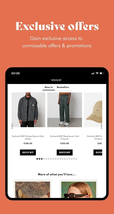
Task: Quick buy the Newhaven Twill Trousers
Action: 64,152
